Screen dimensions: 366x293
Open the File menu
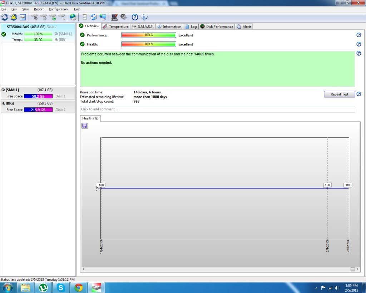pos(4,9)
